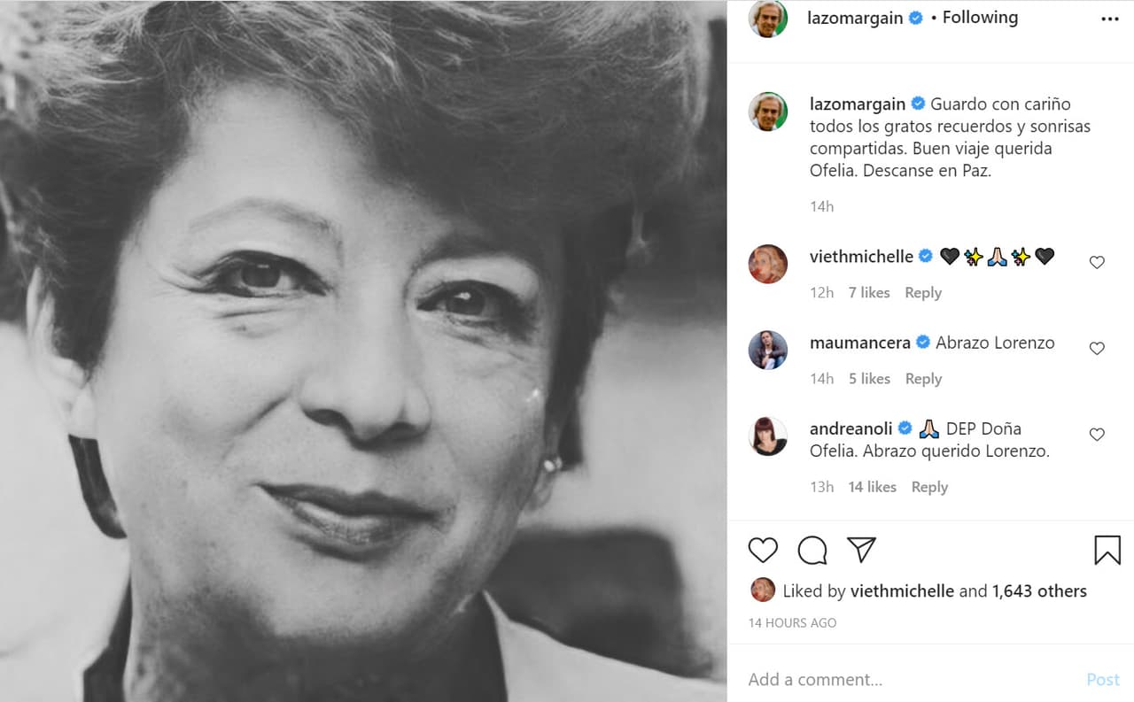This screenshot has width=1134, height=702.
Task: Click maumancera's comment avatar
Action: click(767, 350)
